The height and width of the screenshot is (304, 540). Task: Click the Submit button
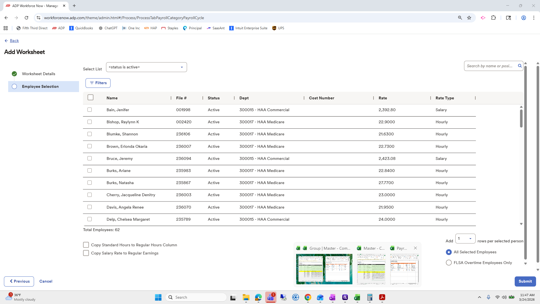(x=525, y=281)
